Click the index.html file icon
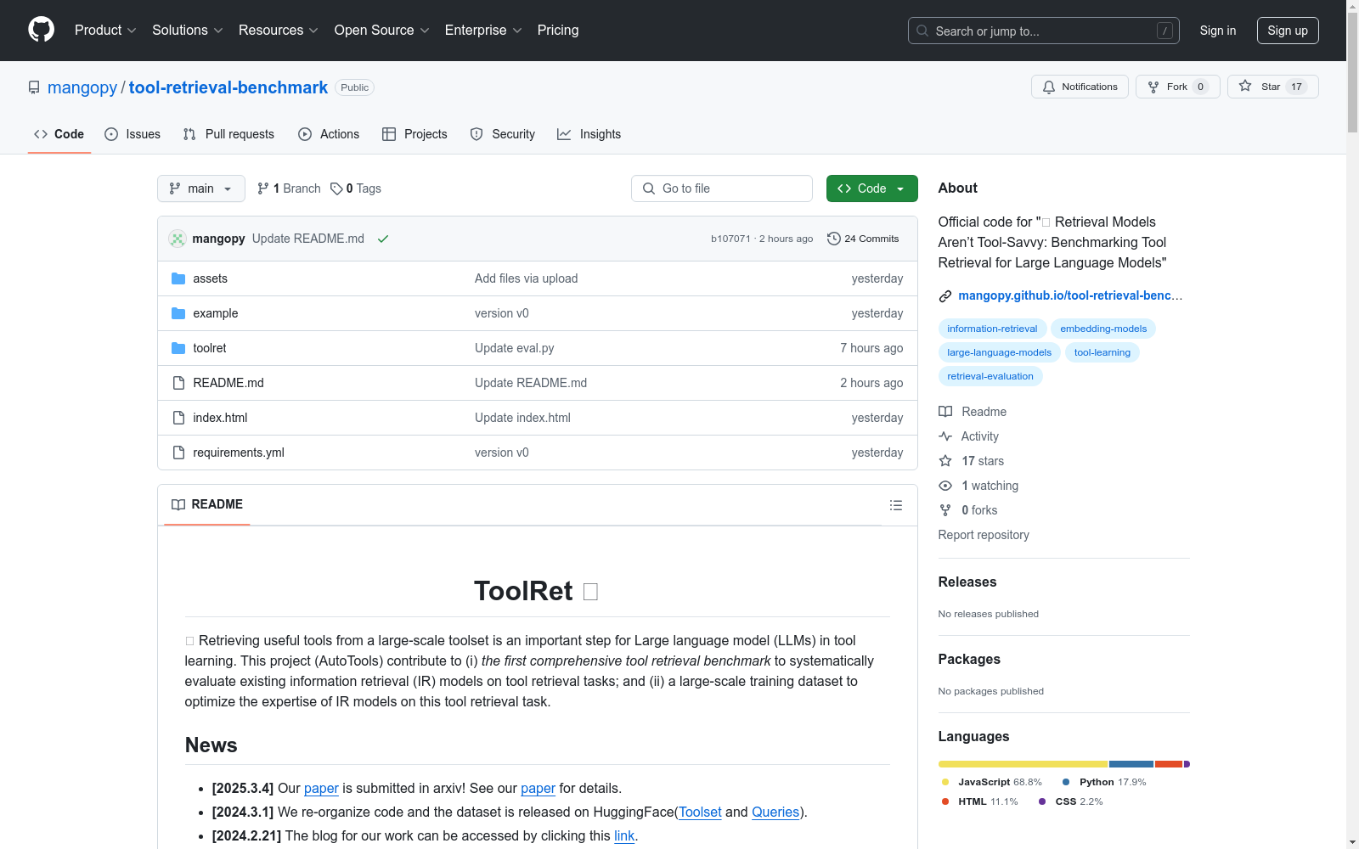This screenshot has width=1359, height=849. click(x=178, y=418)
